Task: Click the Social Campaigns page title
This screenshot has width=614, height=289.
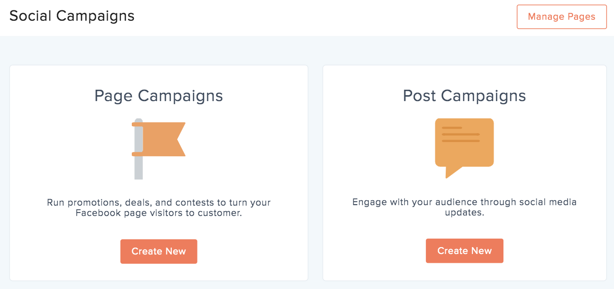Action: pyautogui.click(x=72, y=16)
